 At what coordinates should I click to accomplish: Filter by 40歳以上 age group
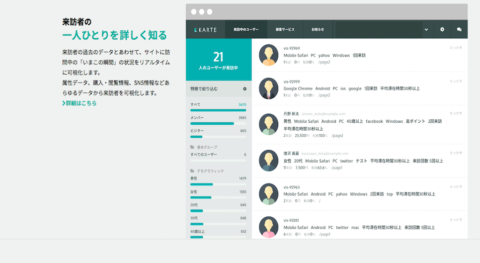[x=218, y=234]
